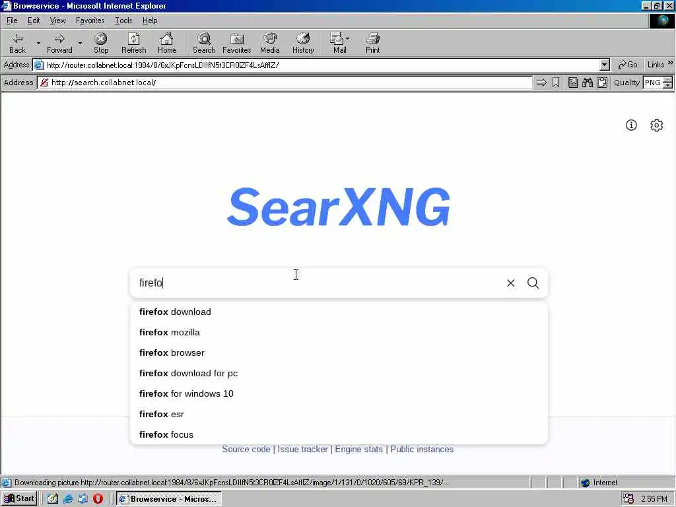This screenshot has width=676, height=507.
Task: Decrease the Quality value with down stepper
Action: (x=668, y=85)
